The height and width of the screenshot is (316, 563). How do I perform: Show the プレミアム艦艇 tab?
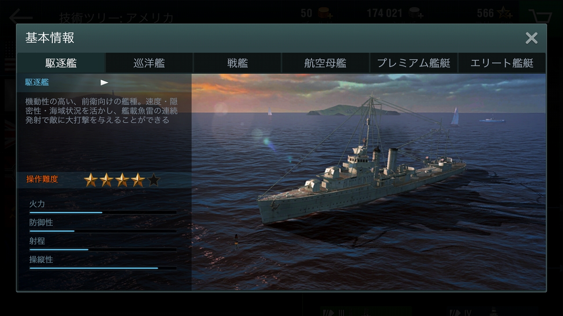(x=413, y=63)
